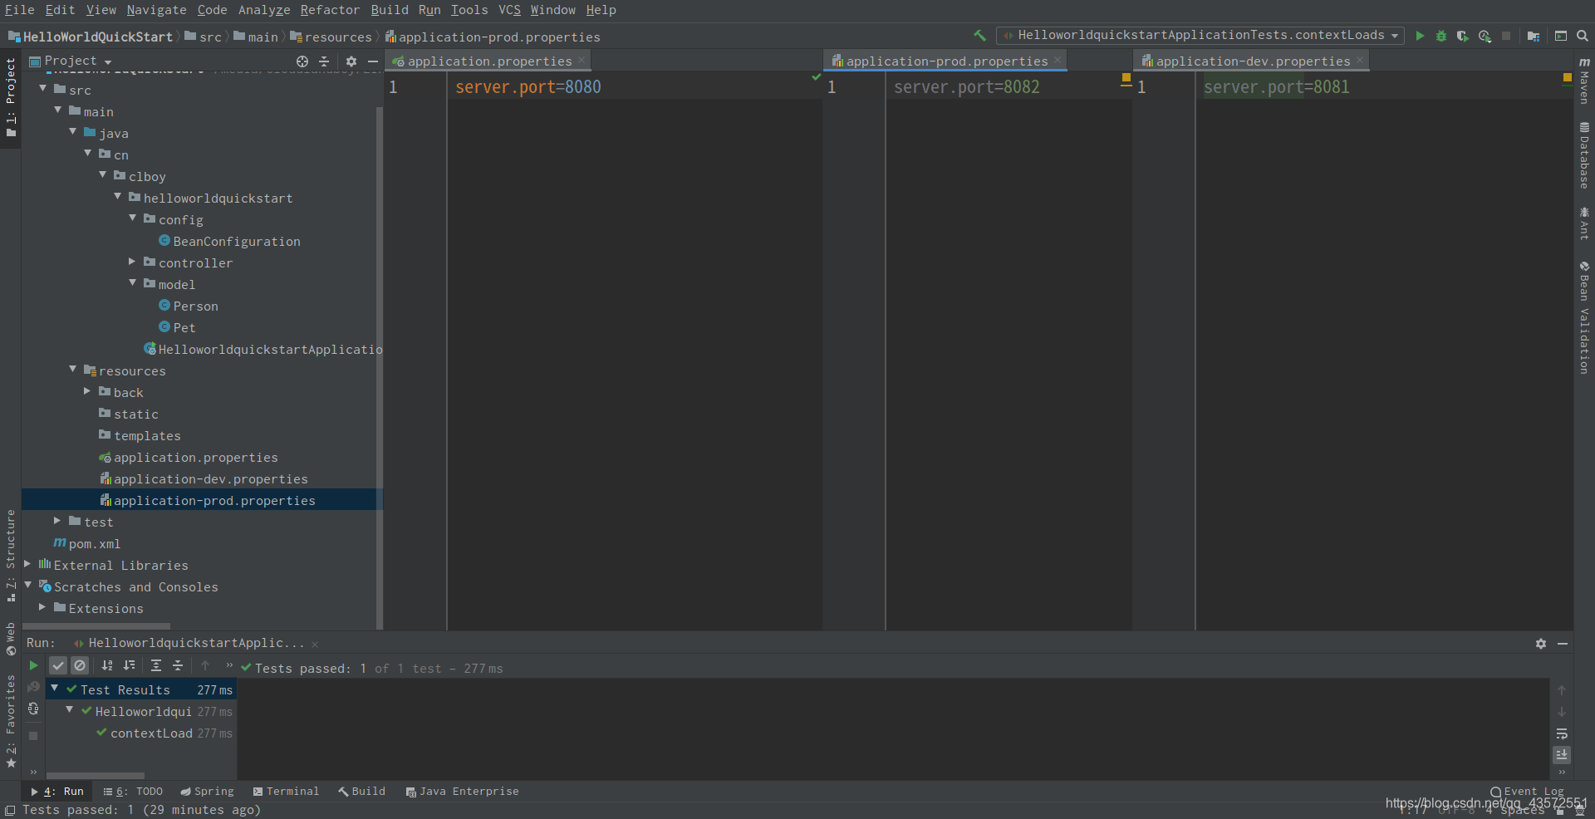Switch to application-dev.properties editor tab
This screenshot has width=1595, height=819.
(x=1253, y=61)
